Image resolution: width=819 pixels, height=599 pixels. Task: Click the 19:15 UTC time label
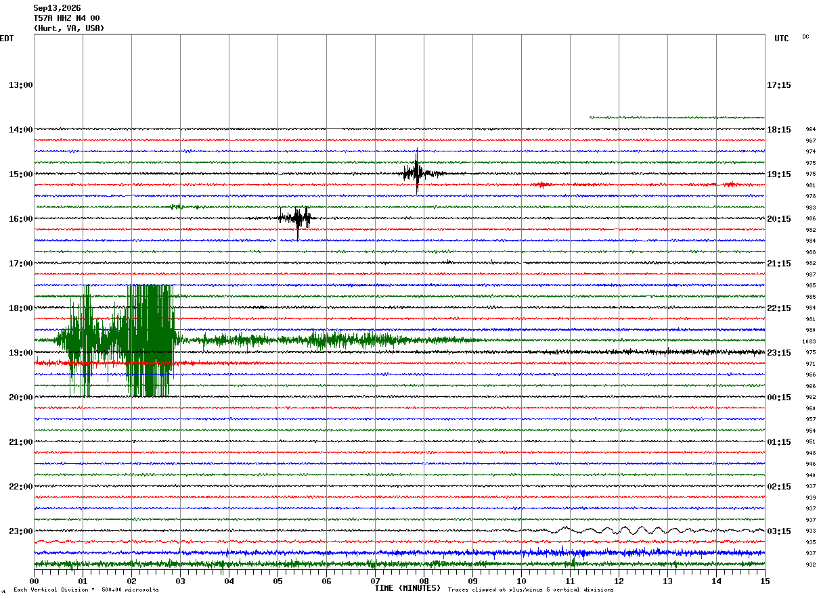[x=779, y=174]
